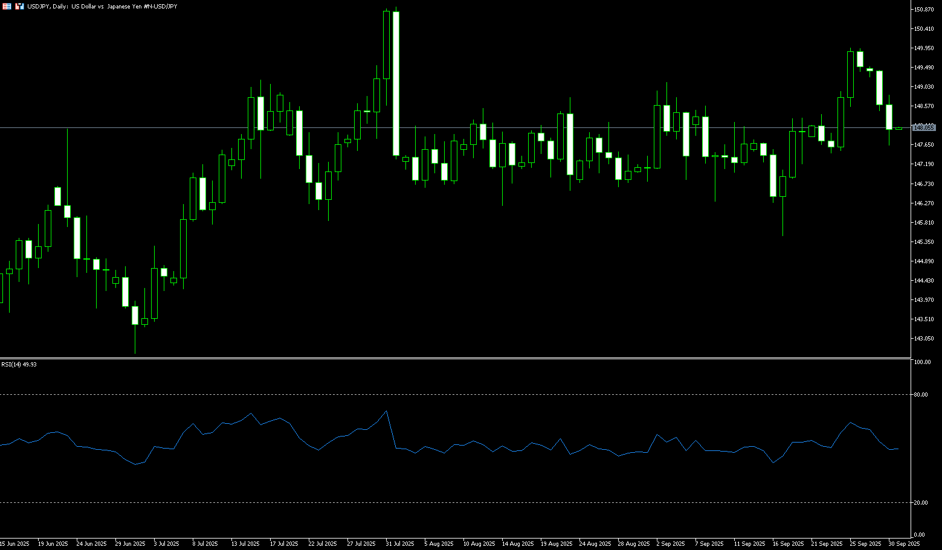The width and height of the screenshot is (942, 550).
Task: Click the latest small candle at chart's right edge
Action: click(898, 128)
